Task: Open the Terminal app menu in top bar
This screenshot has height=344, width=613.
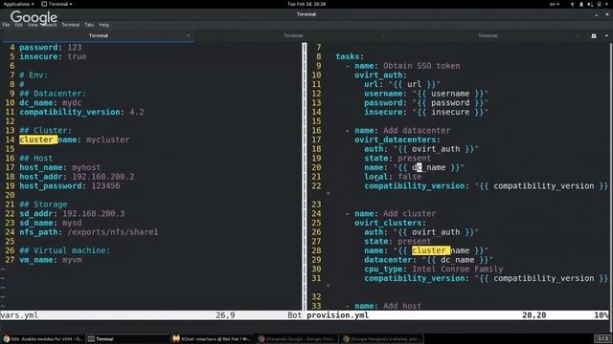Action: tap(57, 4)
